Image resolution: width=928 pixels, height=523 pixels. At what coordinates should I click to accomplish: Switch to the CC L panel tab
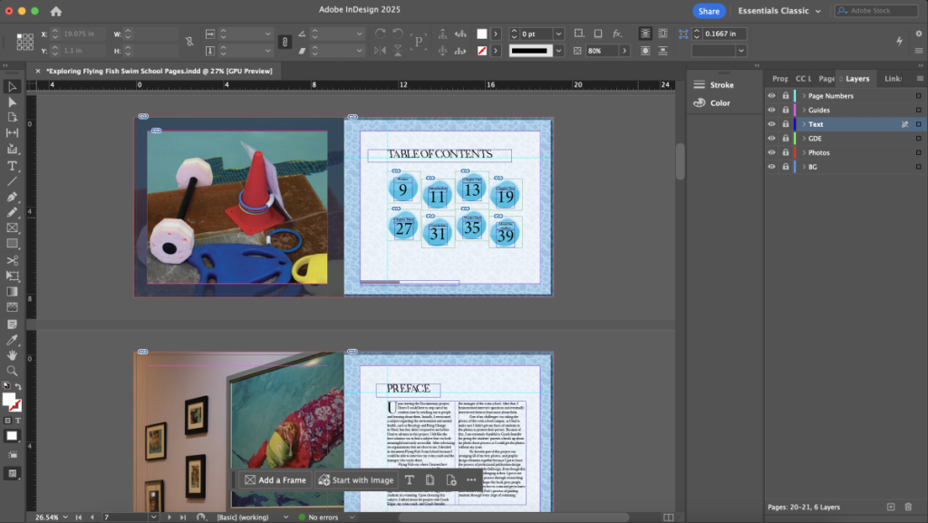tap(803, 79)
